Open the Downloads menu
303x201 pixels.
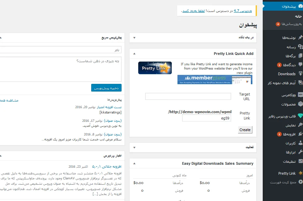[x=287, y=74]
